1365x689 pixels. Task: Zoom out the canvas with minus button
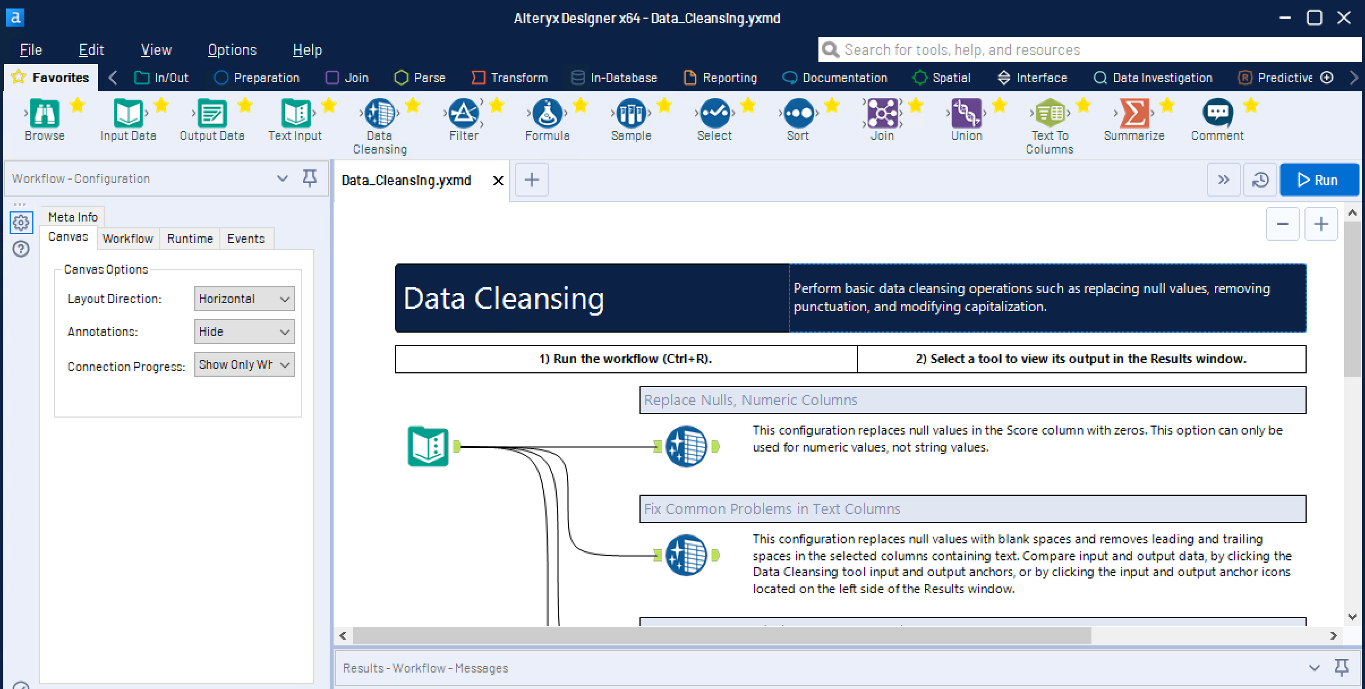pyautogui.click(x=1283, y=224)
